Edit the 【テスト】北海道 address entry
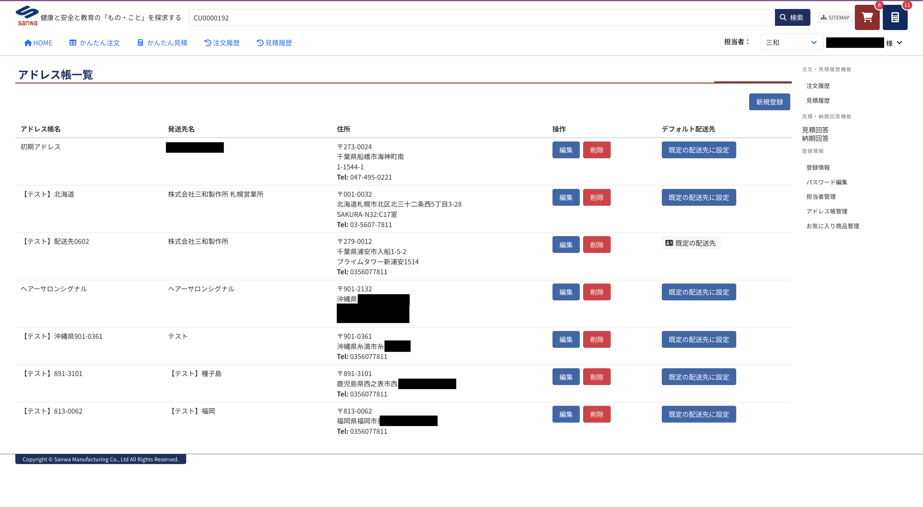The image size is (923, 507). 566,197
